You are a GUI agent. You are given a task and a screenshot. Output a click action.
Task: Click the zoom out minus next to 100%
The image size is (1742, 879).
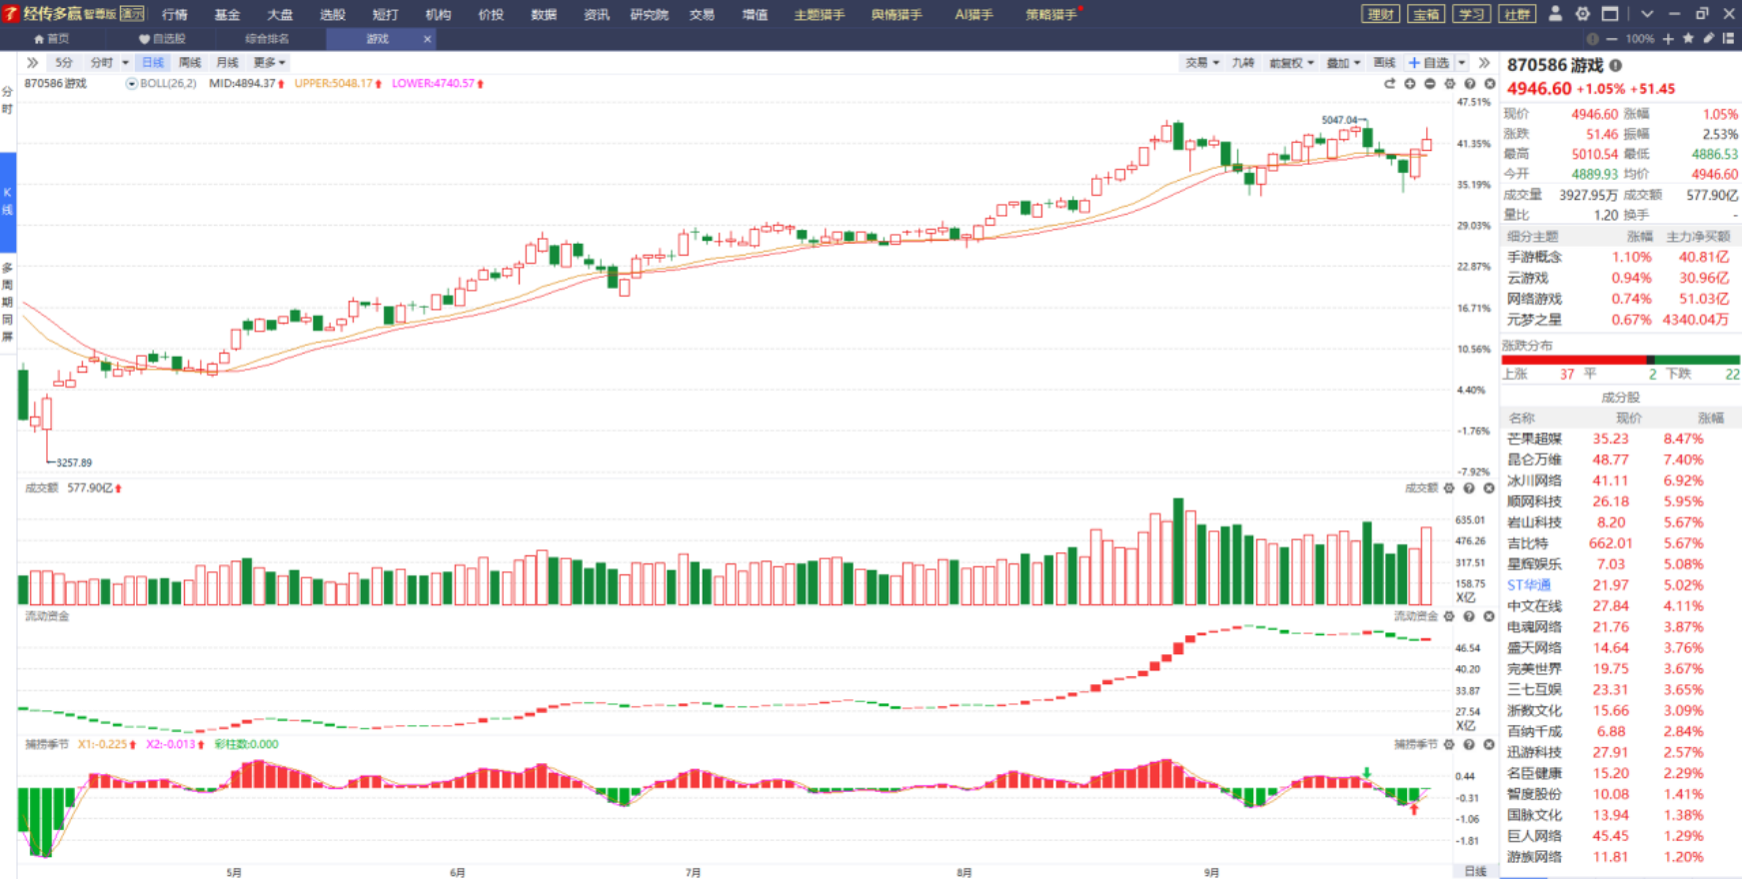pyautogui.click(x=1611, y=39)
